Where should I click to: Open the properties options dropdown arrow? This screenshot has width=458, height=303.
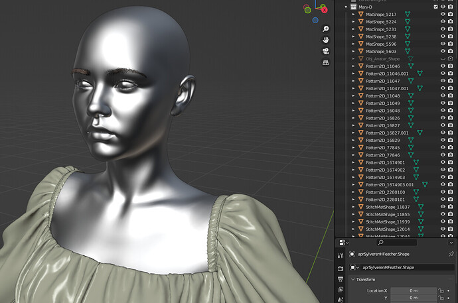pyautogui.click(x=451, y=243)
